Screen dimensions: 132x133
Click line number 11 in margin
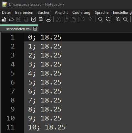(11, 127)
